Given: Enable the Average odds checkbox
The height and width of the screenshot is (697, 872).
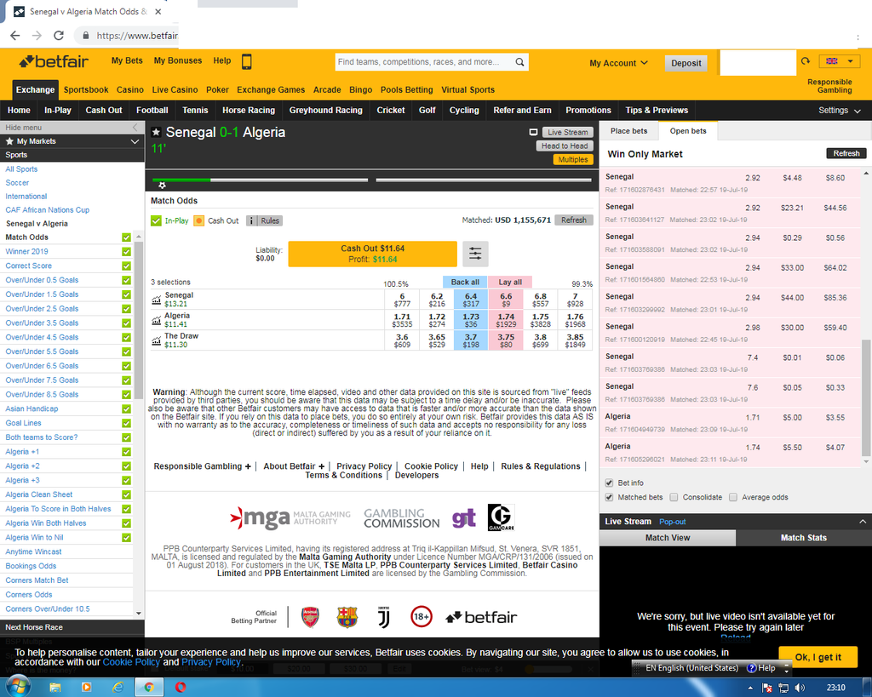Looking at the screenshot, I should click(x=733, y=498).
